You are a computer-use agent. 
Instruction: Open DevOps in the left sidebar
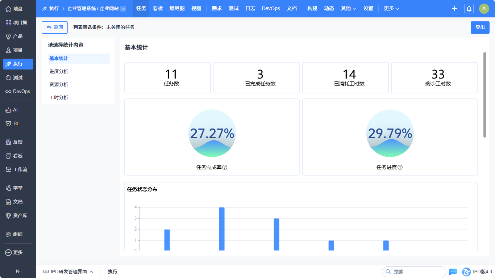click(x=18, y=92)
